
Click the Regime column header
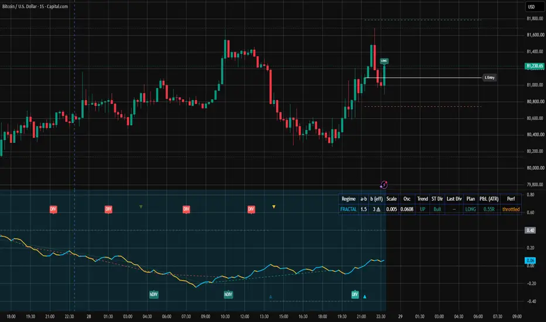pos(348,199)
